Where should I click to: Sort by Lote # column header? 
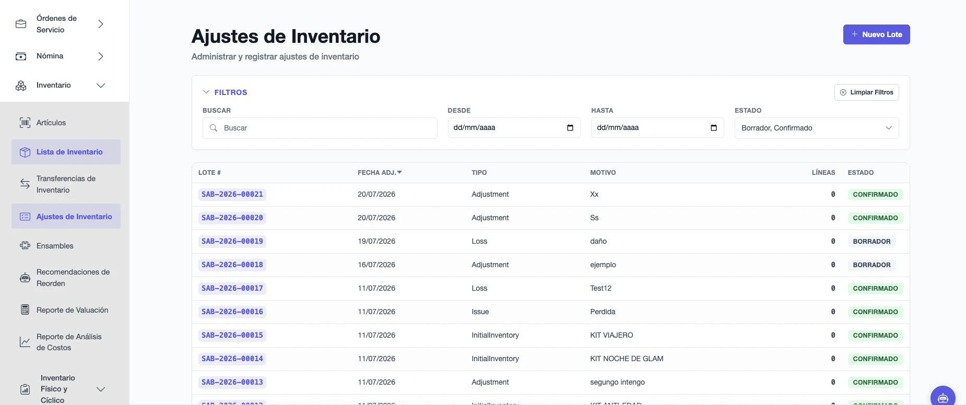coord(209,173)
